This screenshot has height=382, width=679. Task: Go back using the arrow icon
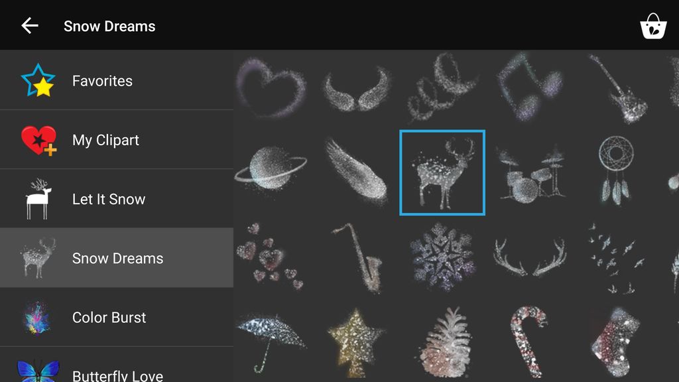point(30,26)
